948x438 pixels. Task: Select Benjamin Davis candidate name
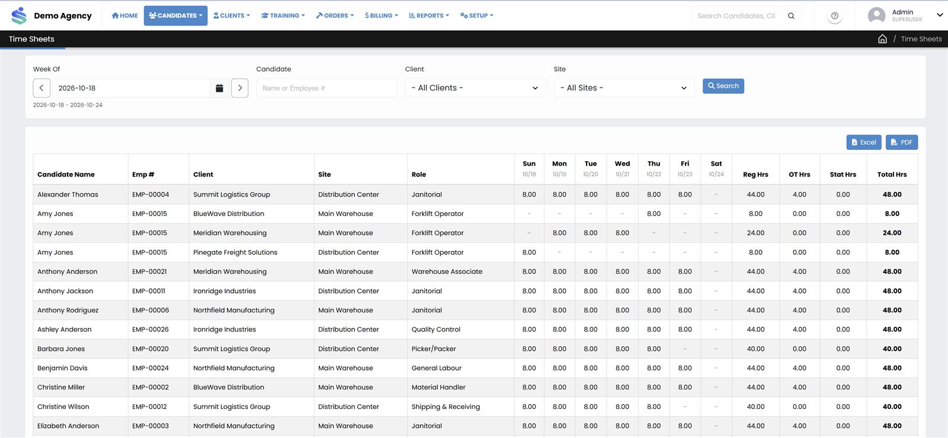pos(62,368)
